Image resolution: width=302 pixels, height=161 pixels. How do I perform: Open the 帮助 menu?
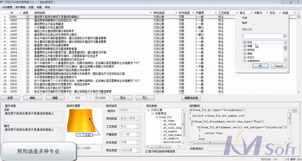tap(47, 7)
